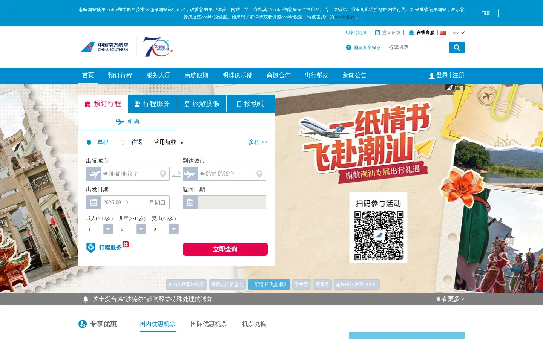The height and width of the screenshot is (339, 543).
Task: Click the China Southern Airlines logo
Action: click(x=104, y=47)
